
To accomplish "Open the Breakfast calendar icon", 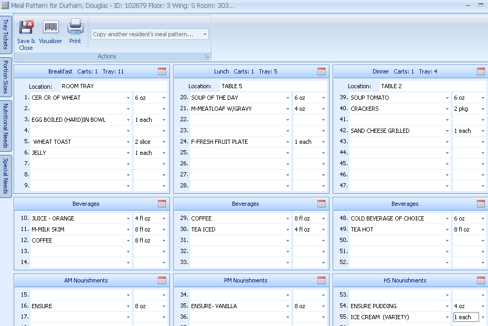I will [162, 71].
